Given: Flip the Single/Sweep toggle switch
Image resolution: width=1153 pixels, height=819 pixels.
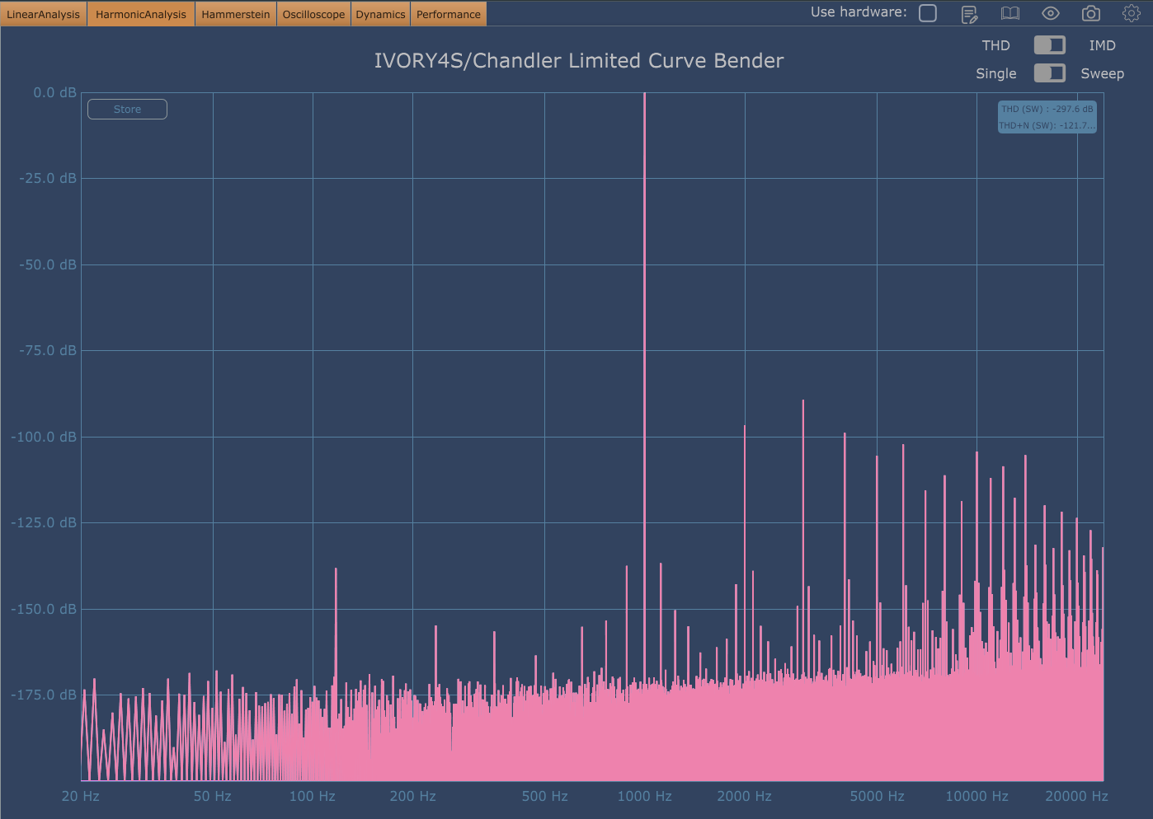Looking at the screenshot, I should coord(1050,73).
